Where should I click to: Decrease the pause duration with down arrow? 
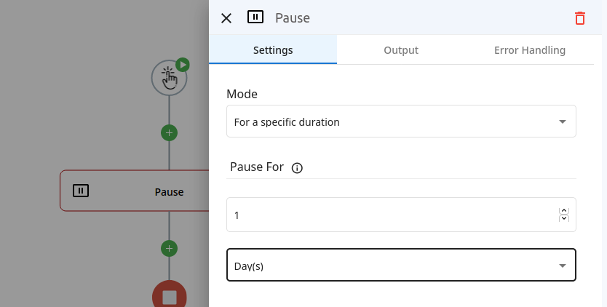tap(564, 218)
